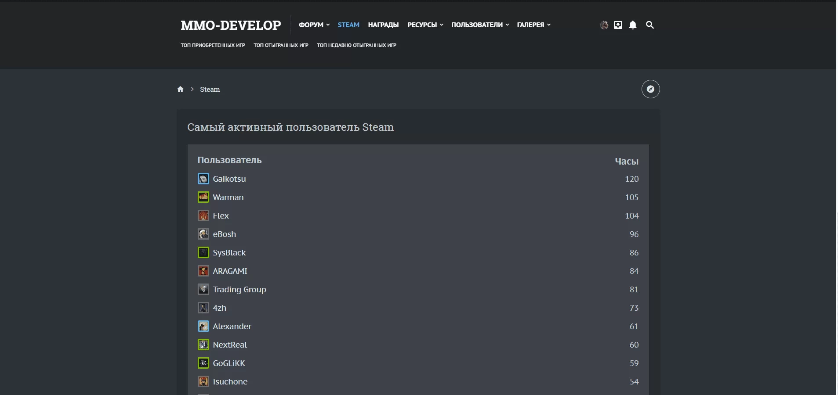Click NextReal's avatar
This screenshot has width=838, height=395.
click(203, 345)
